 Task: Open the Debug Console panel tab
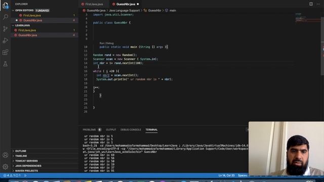point(131,130)
